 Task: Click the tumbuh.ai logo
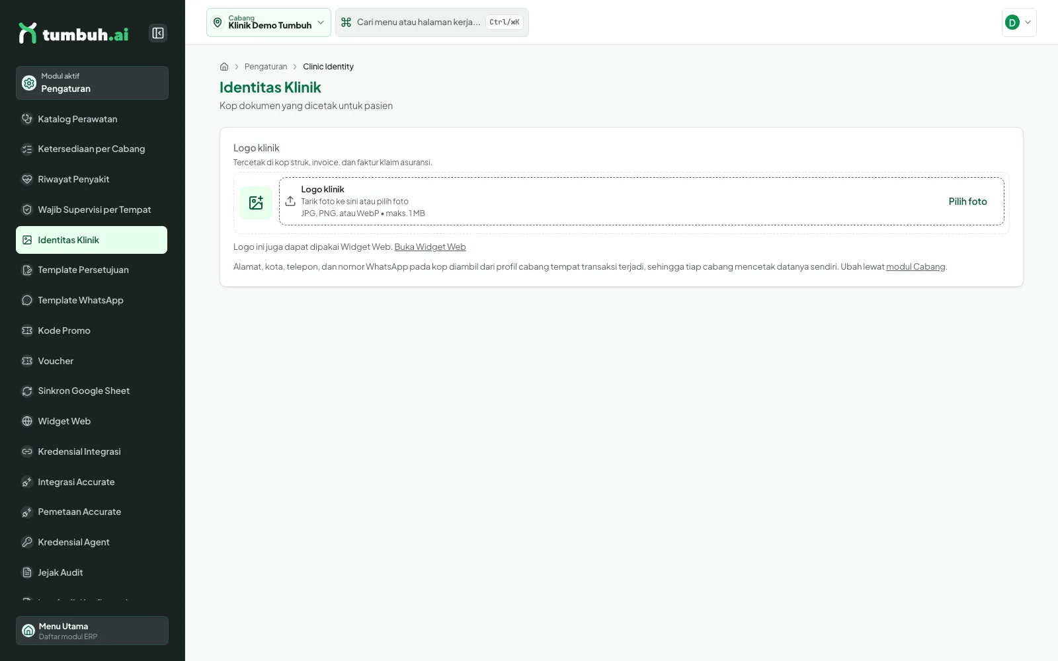pos(73,33)
